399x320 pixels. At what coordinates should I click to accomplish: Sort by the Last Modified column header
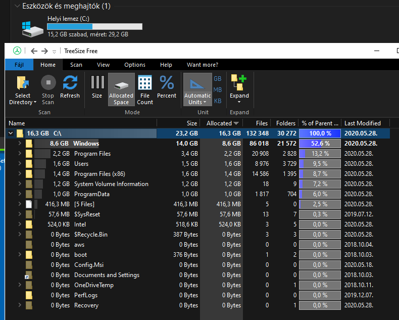(362, 123)
